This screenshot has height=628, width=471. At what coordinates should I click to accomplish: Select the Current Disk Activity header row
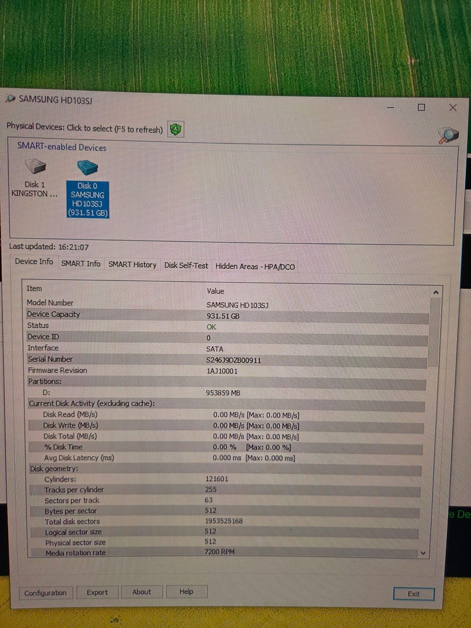pyautogui.click(x=226, y=404)
